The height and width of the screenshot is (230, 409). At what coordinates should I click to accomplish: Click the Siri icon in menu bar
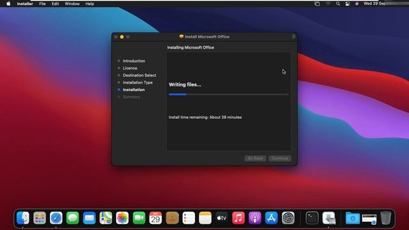[357, 4]
